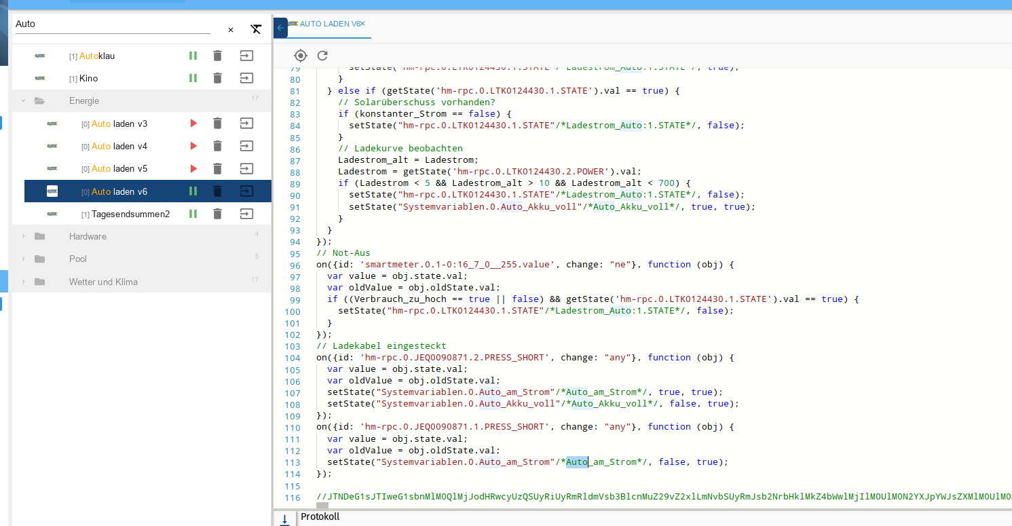The image size is (1012, 526).
Task: Open Auto laden v3 in editor
Action: click(246, 124)
